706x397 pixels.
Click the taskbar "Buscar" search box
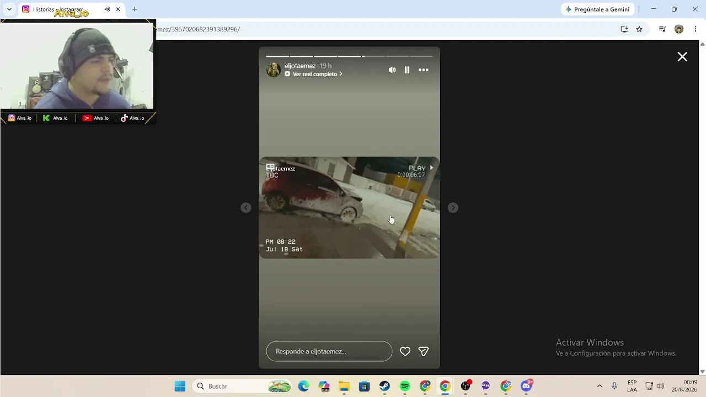[242, 387]
